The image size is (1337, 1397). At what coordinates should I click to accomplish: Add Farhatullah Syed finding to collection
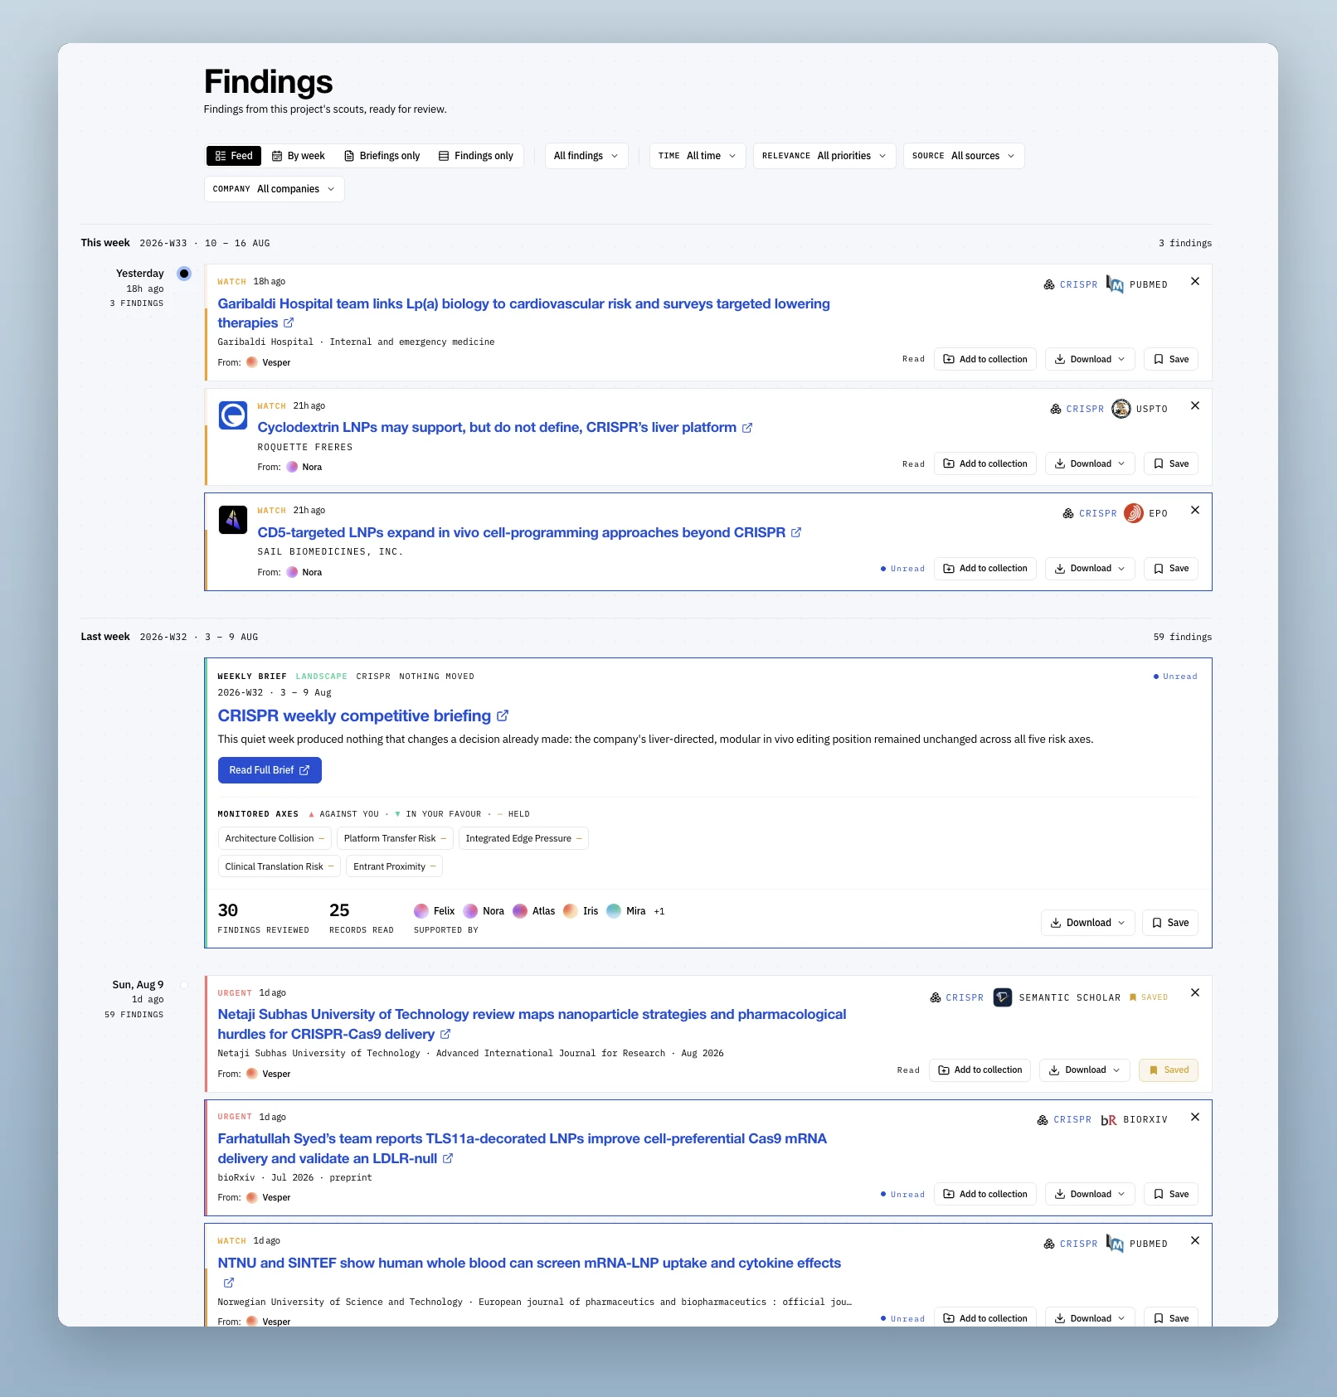(985, 1195)
